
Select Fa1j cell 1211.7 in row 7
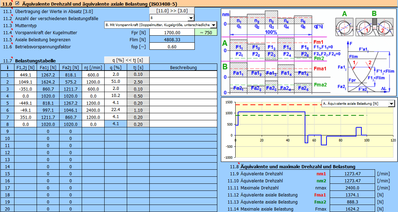click(48, 117)
